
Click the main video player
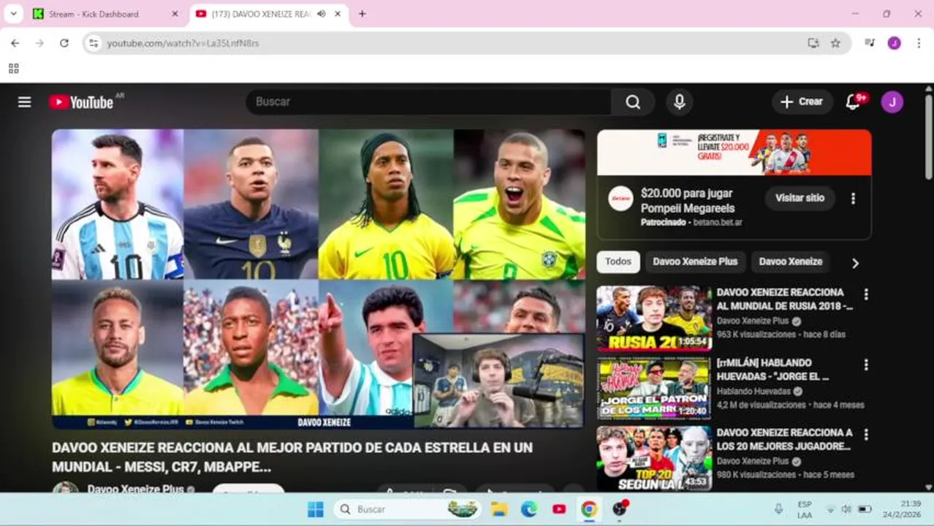tap(319, 279)
